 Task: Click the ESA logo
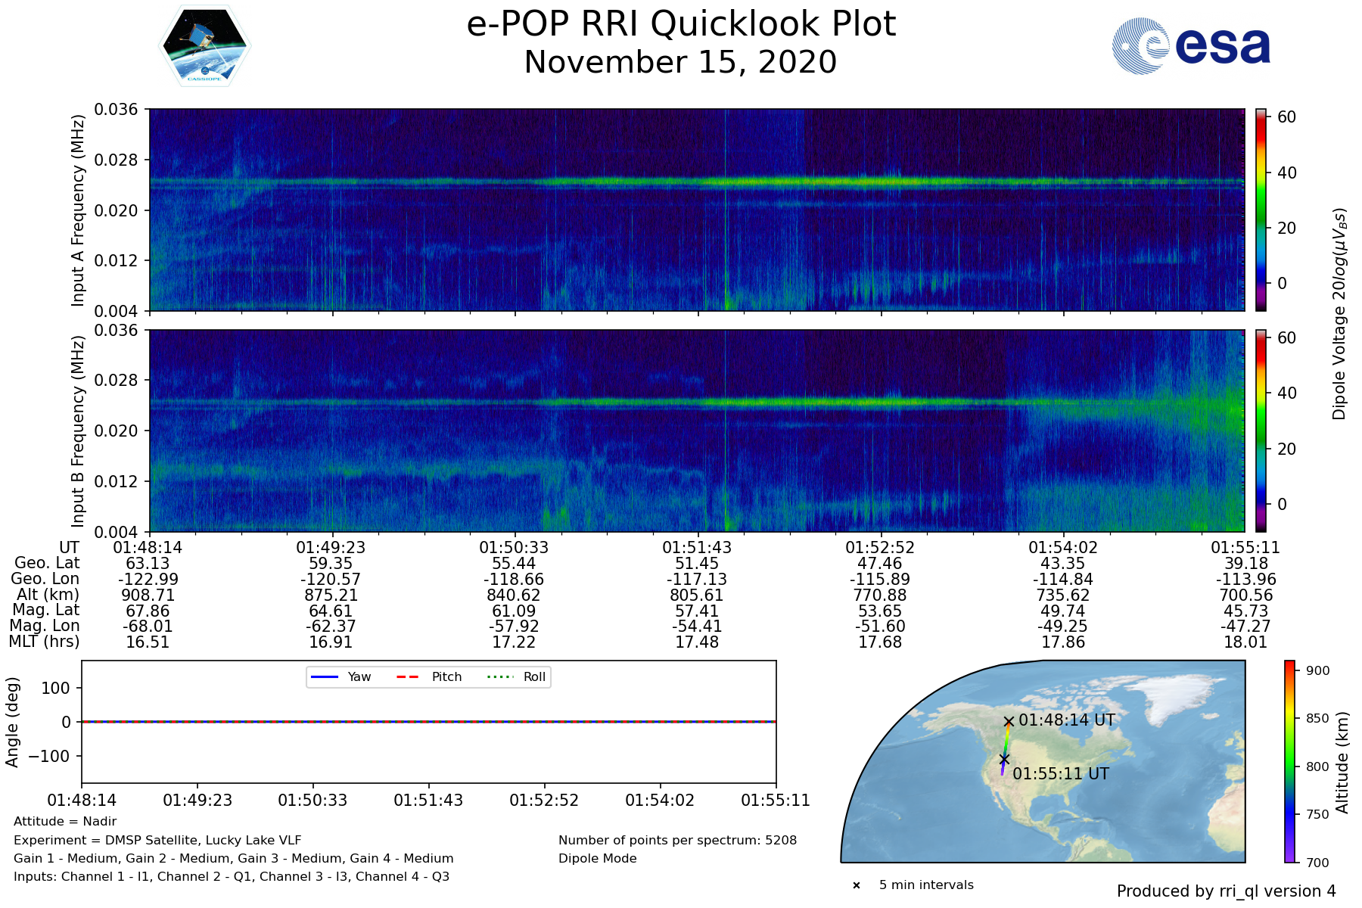tap(1191, 46)
